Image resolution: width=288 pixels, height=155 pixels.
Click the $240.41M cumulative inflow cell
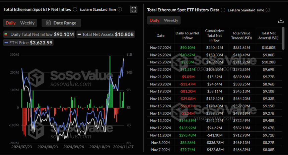pos(214,48)
